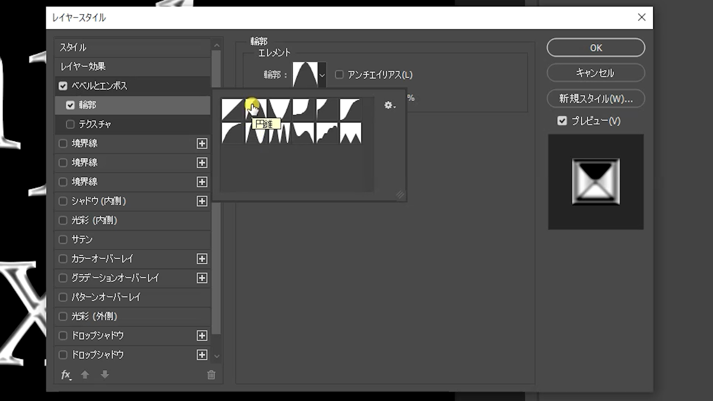Open contour picker gear menu

point(389,105)
